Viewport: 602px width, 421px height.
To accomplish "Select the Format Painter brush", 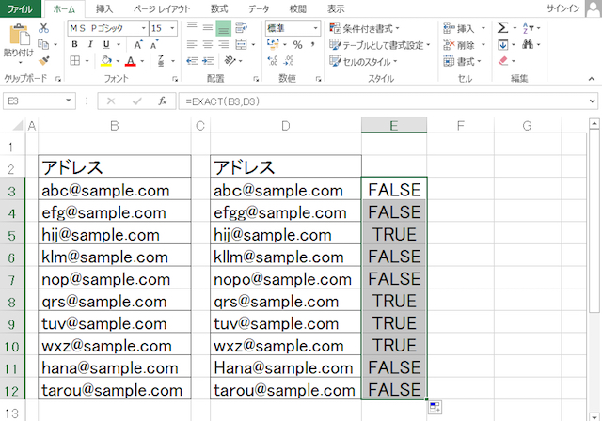I will coord(44,60).
